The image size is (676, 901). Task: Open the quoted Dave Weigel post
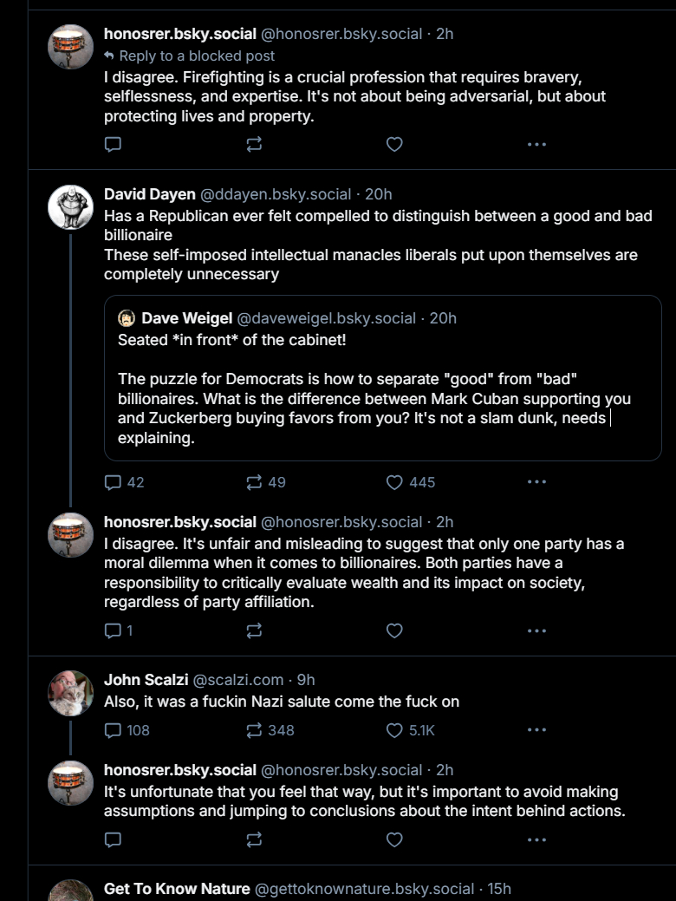pyautogui.click(x=382, y=378)
